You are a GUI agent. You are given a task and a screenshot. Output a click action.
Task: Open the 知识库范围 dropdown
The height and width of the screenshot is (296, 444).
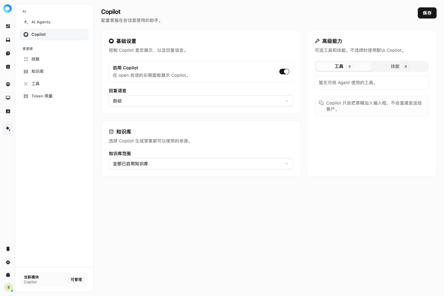tap(201, 164)
